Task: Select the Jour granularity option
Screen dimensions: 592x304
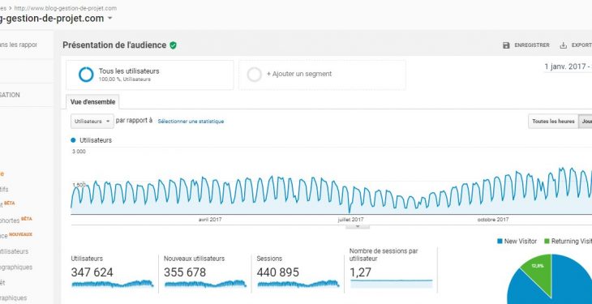Action: [586, 122]
